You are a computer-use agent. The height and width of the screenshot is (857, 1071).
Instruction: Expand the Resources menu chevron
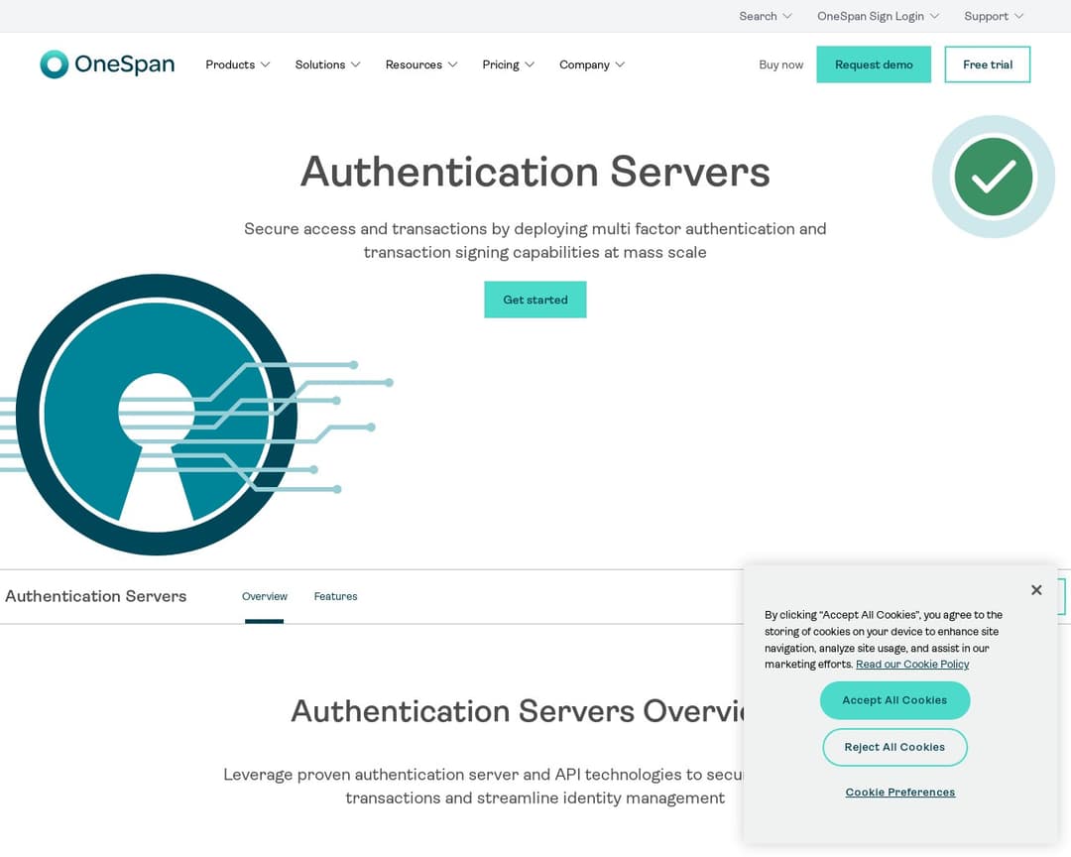[x=452, y=64]
